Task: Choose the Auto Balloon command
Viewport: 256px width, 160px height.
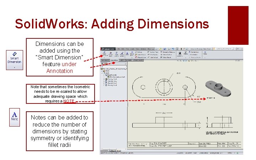Action: 140,55
